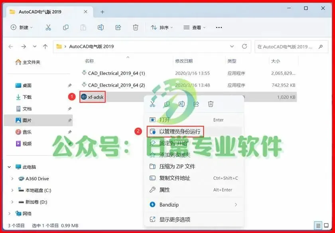The width and height of the screenshot is (335, 233).
Task: Open 音乐 in the sidebar
Action: click(24, 132)
